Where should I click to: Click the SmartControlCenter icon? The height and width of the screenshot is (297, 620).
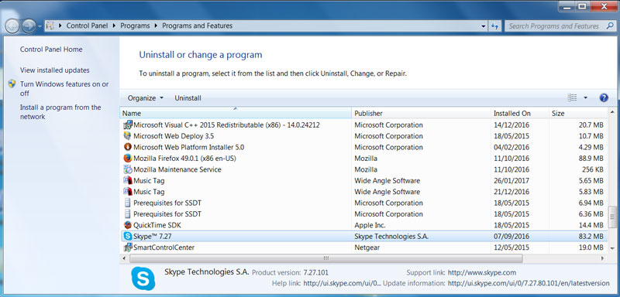point(127,247)
